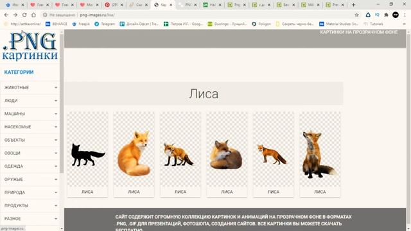Click the IQ extension icon
This screenshot has width=411, height=231.
[x=377, y=15]
